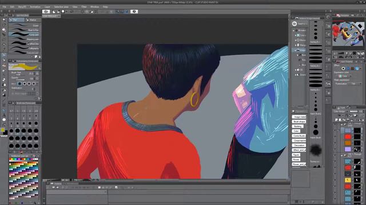Expand the Download folder in the material tree

pos(296,75)
